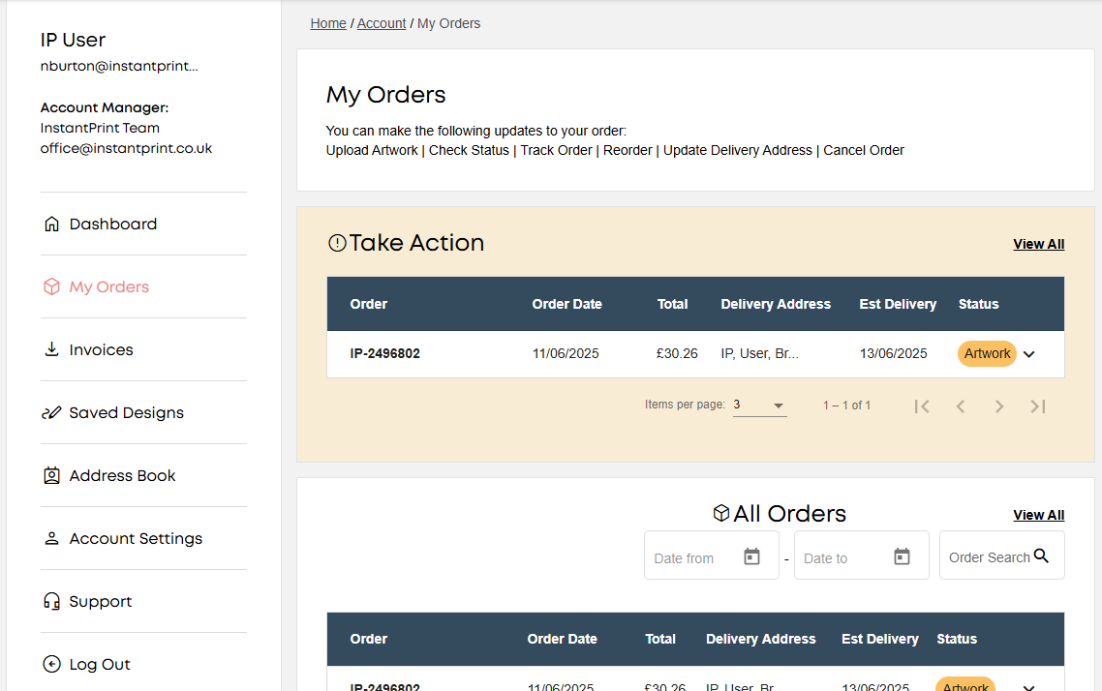The height and width of the screenshot is (691, 1102).
Task: Follow the Home breadcrumb link
Action: tap(328, 23)
